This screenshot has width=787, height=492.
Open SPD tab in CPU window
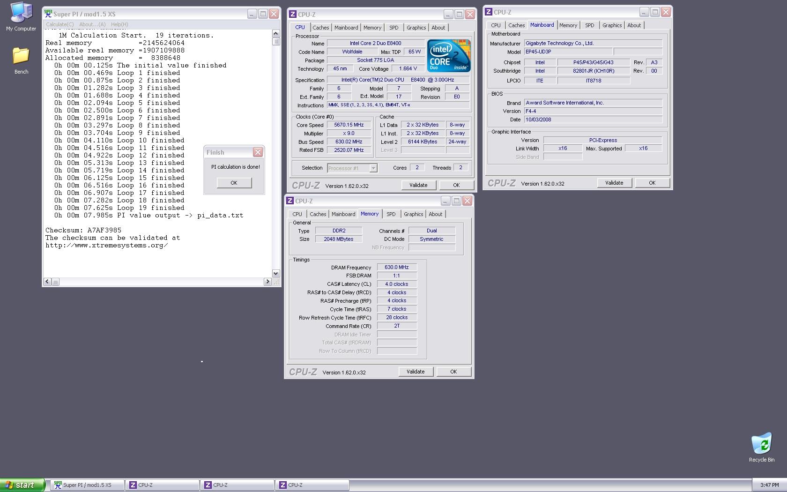[x=394, y=28]
